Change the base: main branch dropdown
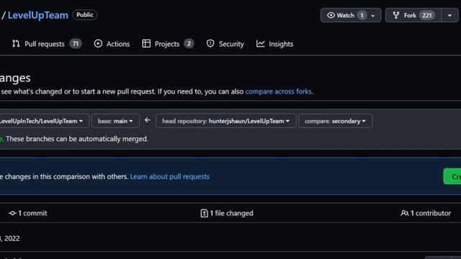This screenshot has width=461, height=259. click(115, 121)
